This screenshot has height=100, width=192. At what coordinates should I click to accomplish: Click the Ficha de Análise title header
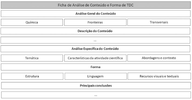click(96, 5)
